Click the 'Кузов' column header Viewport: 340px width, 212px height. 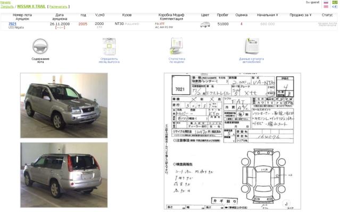click(127, 15)
